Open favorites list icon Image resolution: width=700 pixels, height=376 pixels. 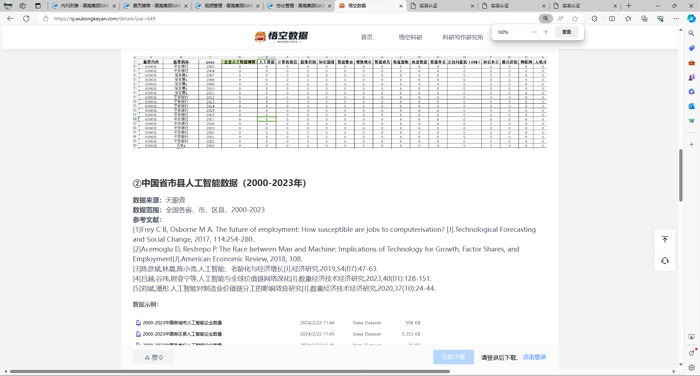(x=628, y=19)
